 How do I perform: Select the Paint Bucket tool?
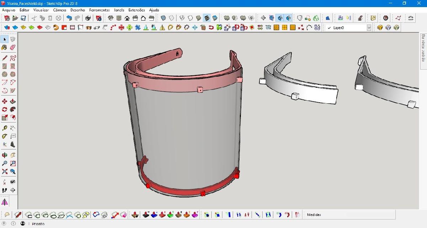(x=5, y=47)
